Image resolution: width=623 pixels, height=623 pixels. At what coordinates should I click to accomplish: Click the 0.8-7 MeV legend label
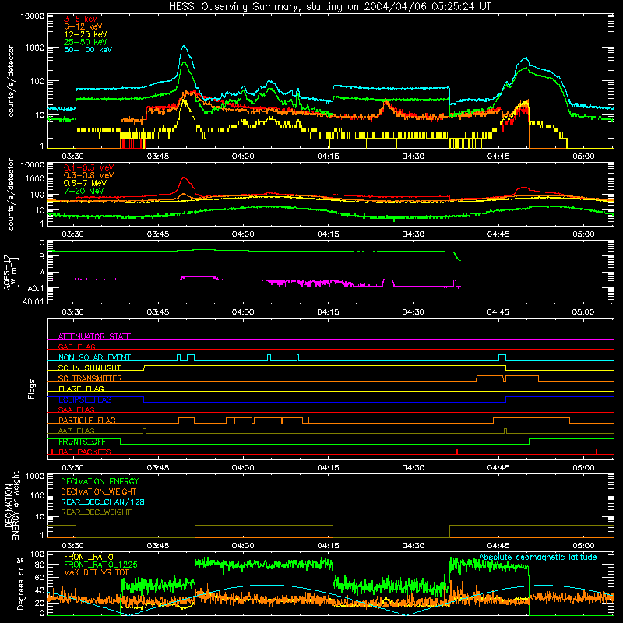coord(86,184)
